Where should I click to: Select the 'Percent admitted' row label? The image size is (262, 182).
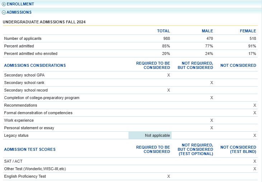pos(19,46)
